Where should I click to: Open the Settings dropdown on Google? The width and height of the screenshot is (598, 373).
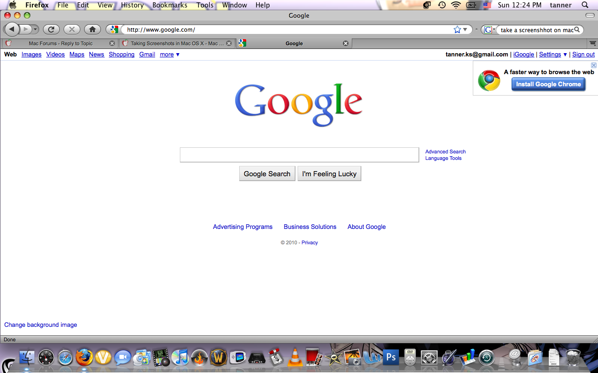[x=553, y=55]
